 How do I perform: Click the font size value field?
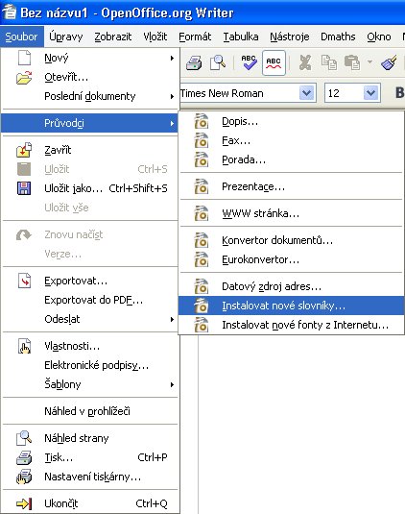click(x=345, y=93)
